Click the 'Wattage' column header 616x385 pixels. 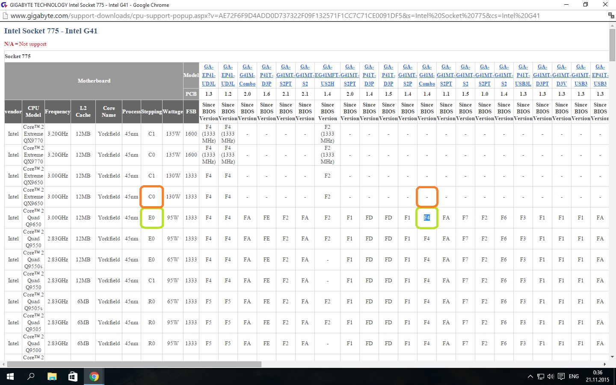coord(173,112)
